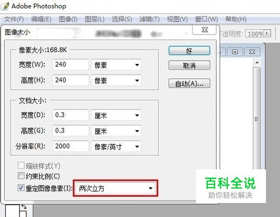Open the 选择(S) menu
The width and height of the screenshot is (280, 217).
tap(122, 19)
